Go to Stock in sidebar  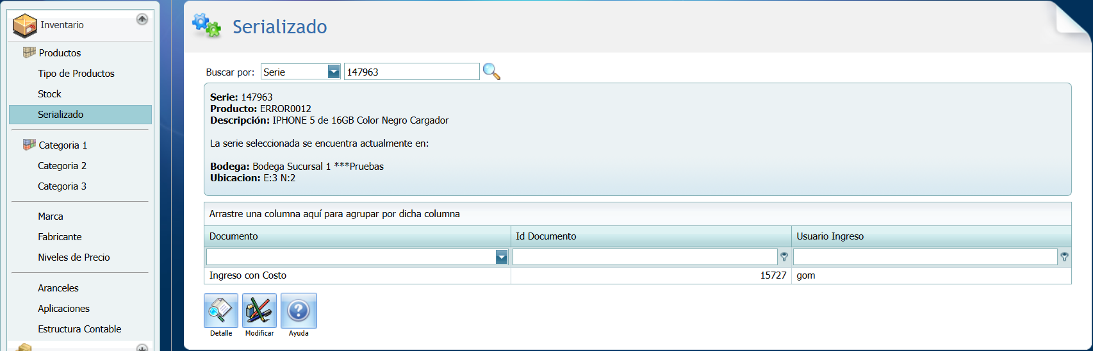click(x=49, y=94)
